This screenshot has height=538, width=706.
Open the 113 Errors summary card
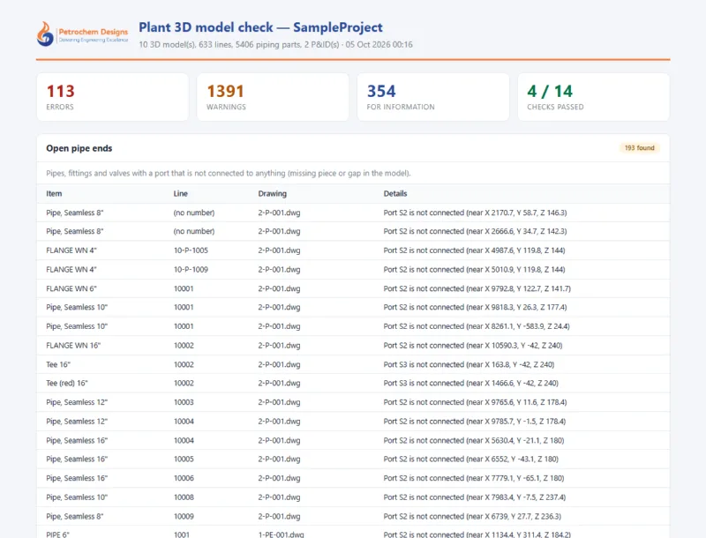(x=113, y=97)
